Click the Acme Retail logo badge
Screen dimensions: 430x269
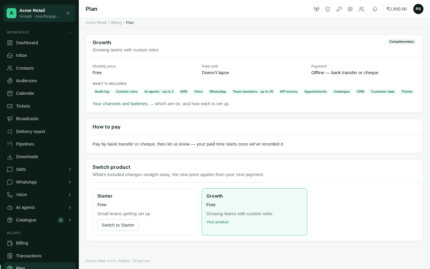tap(11, 13)
